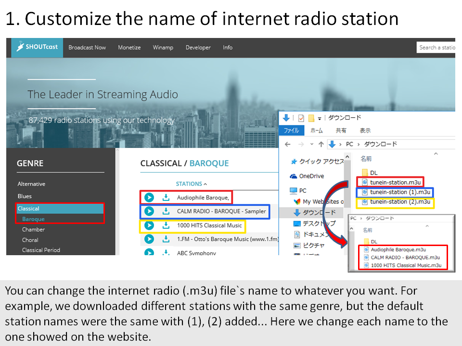Select the Classical Period subgenre
This screenshot has width=462, height=346.
tap(41, 250)
